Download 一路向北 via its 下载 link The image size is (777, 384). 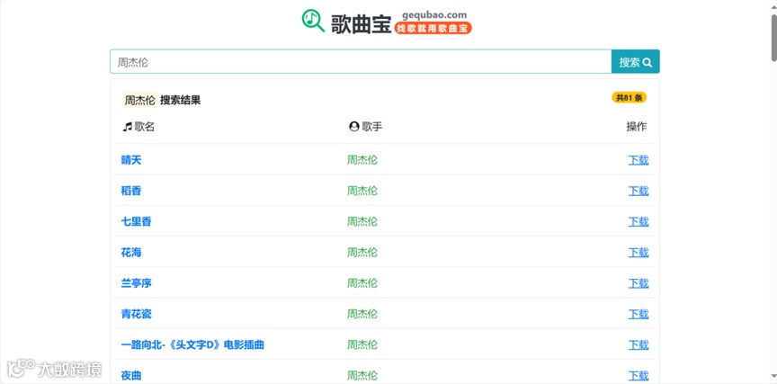(x=639, y=344)
